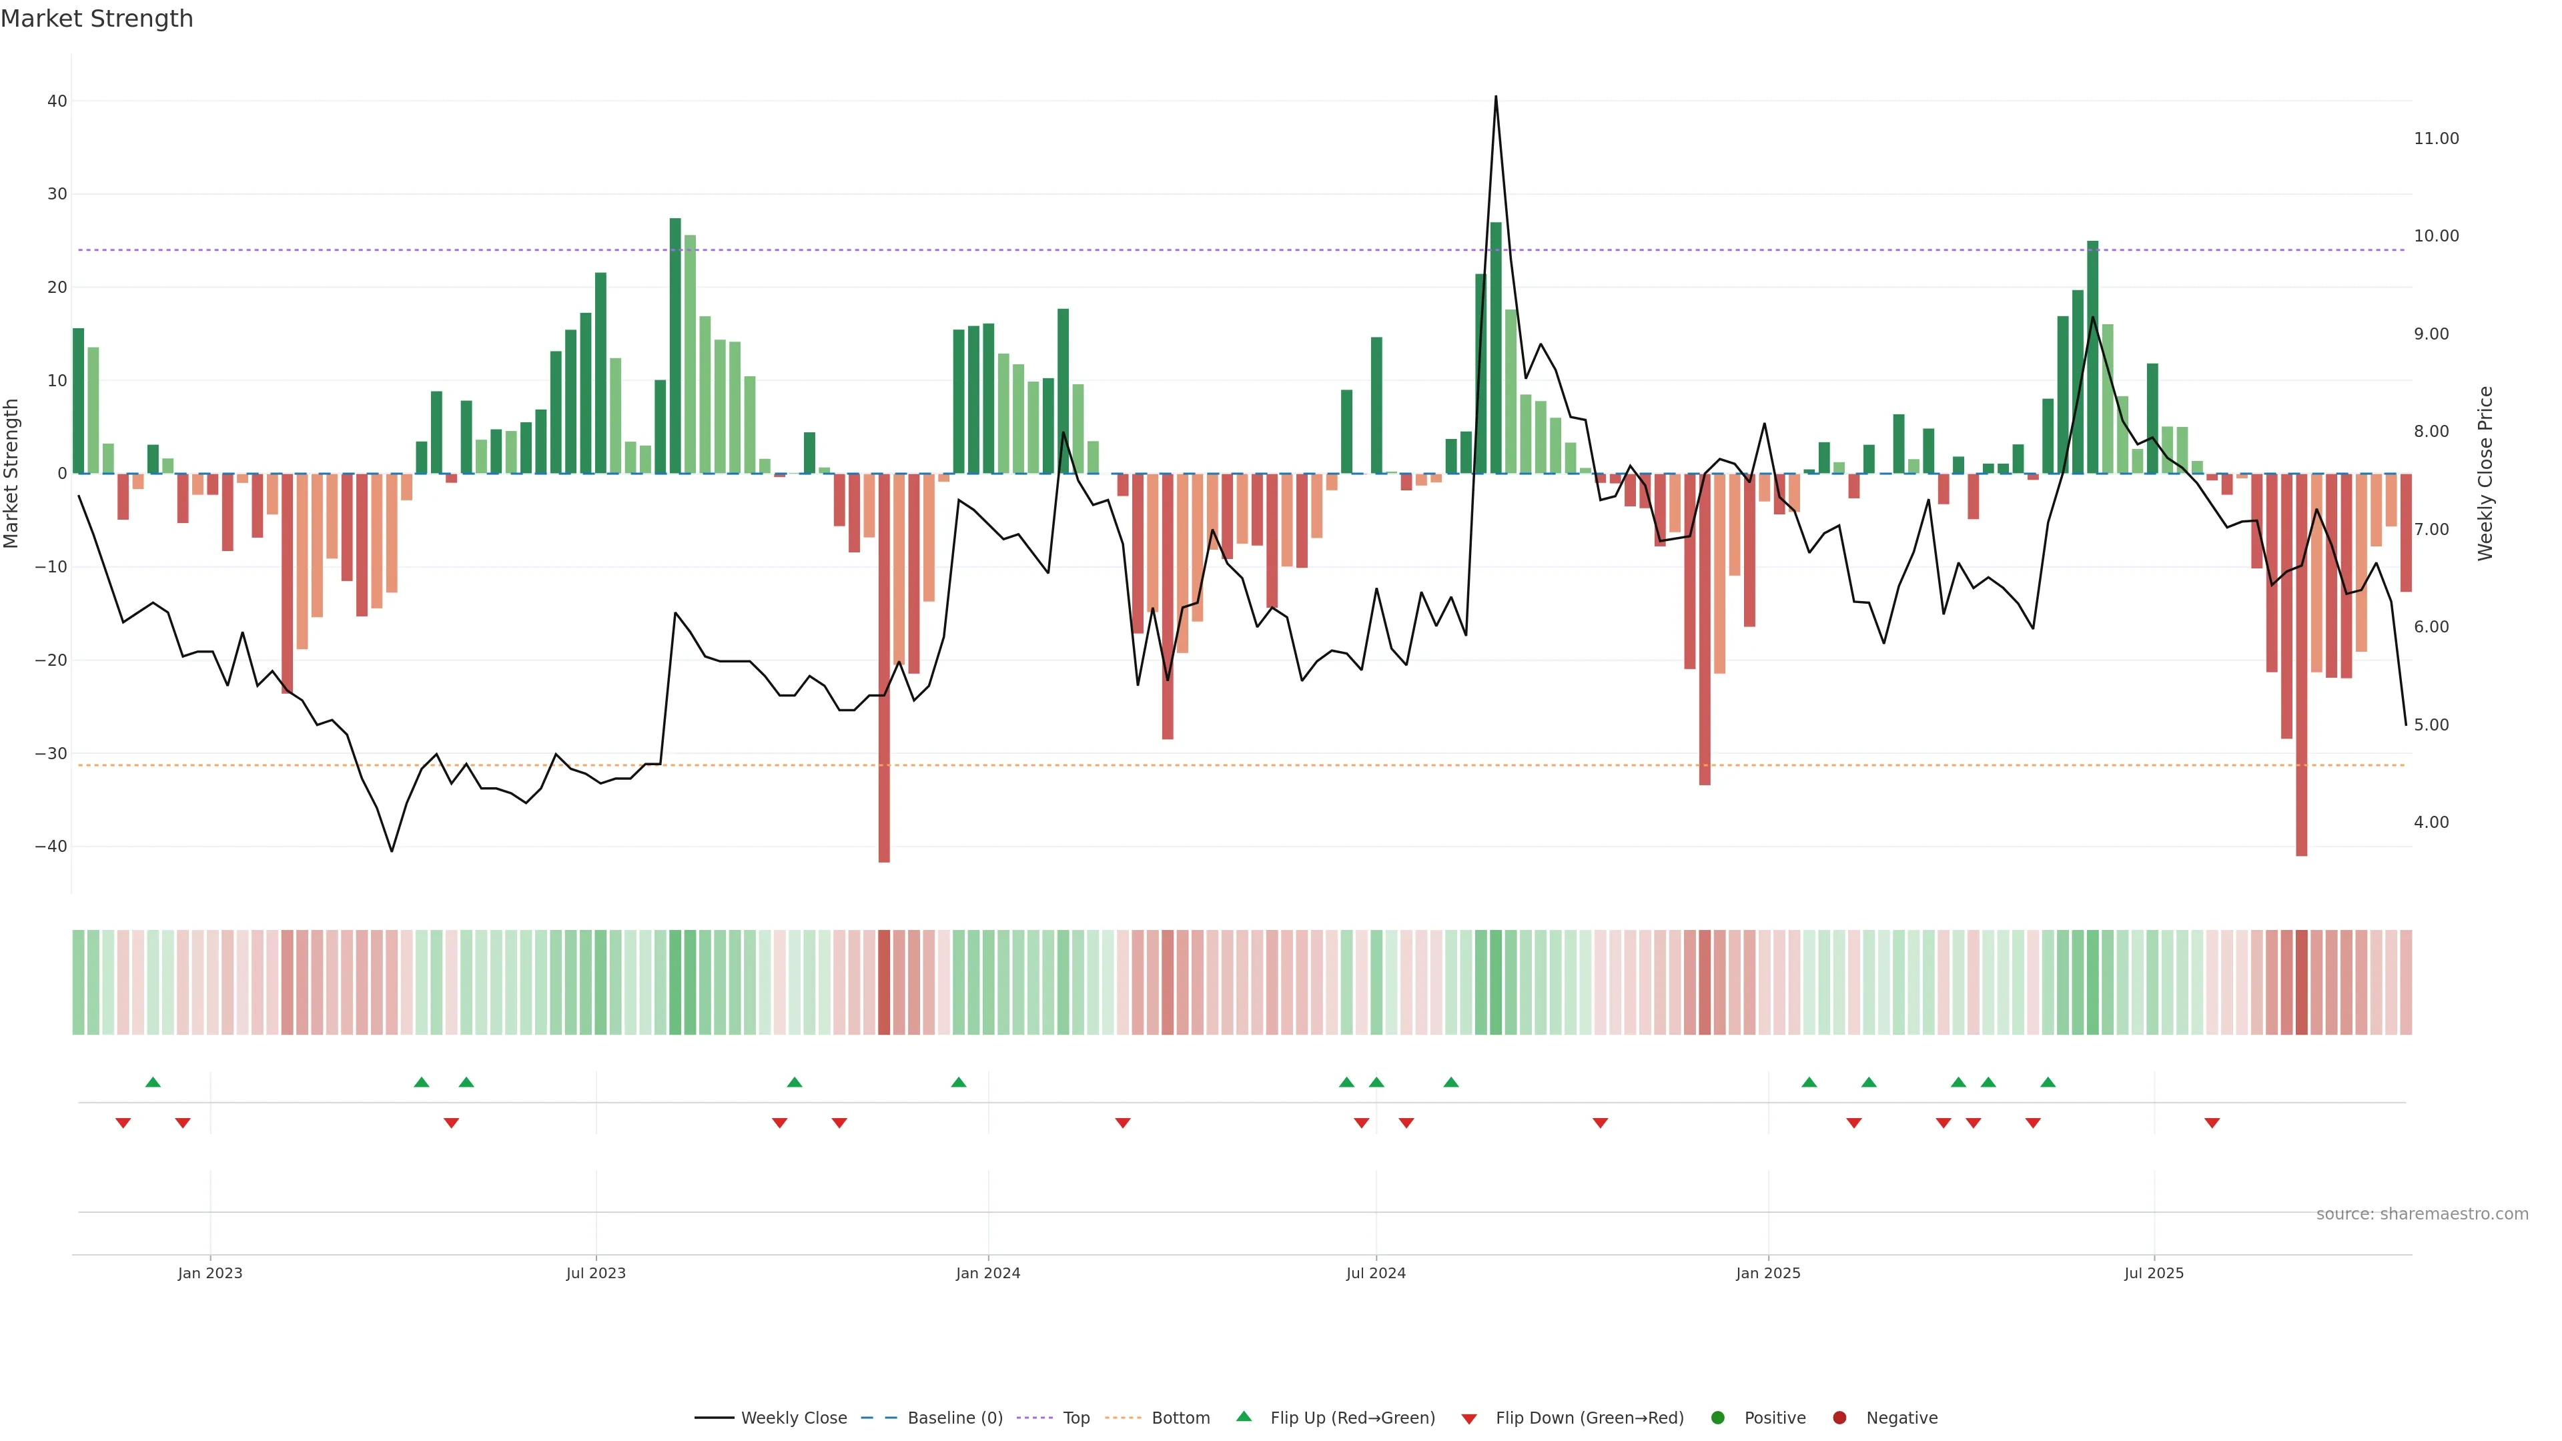2562x1441 pixels.
Task: Click the Market Strength chart title
Action: pos(97,19)
